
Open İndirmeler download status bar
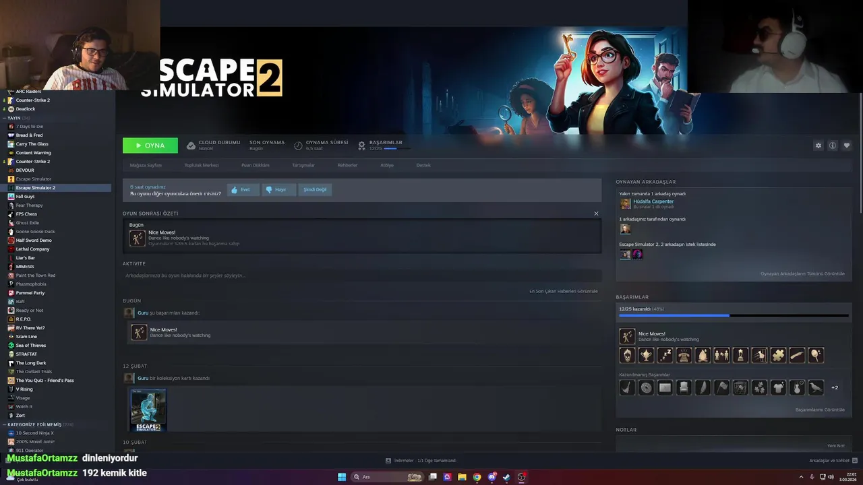421,461
